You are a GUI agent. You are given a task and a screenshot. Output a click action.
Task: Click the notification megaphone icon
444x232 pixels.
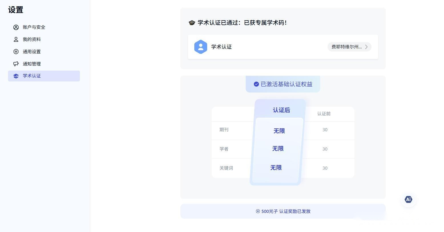coord(16,64)
